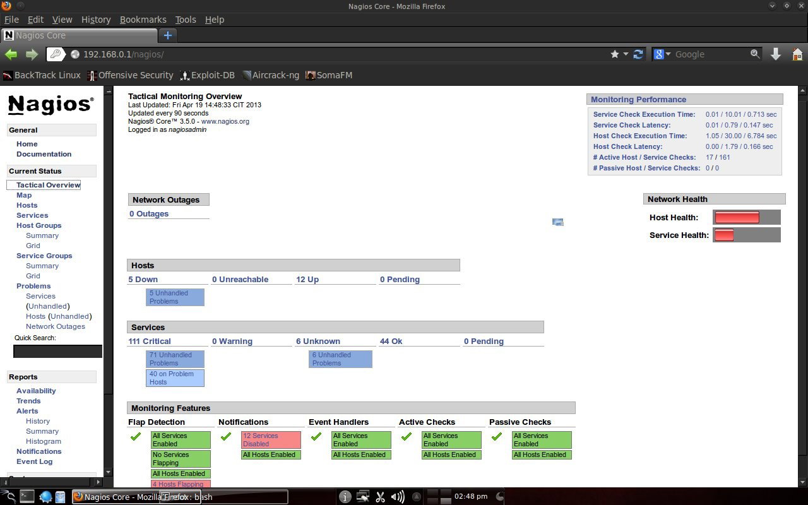Go to Hosts in Current Status

(27, 205)
